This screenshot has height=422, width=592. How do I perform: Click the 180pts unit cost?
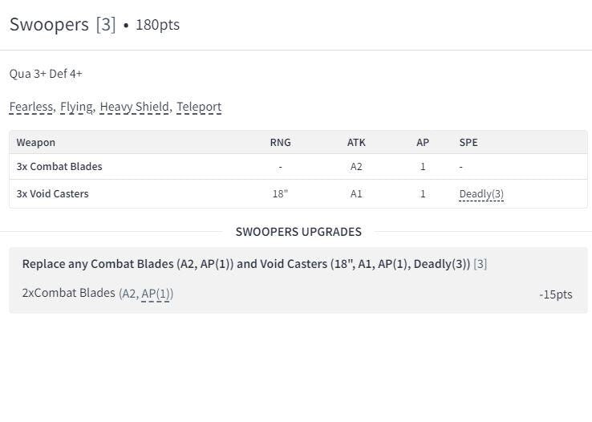click(x=157, y=25)
